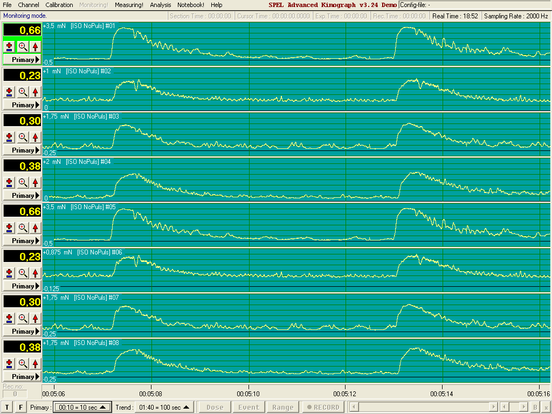
Task: Zoom channel #05 with its magnifier icon
Action: click(23, 228)
